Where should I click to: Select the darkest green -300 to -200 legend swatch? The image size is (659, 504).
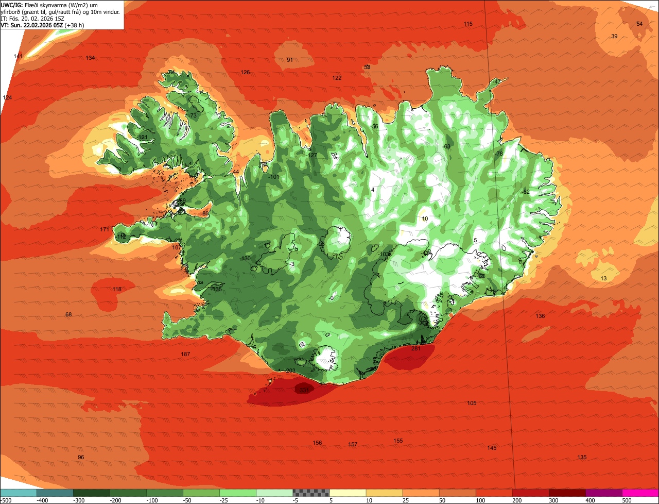point(92,493)
